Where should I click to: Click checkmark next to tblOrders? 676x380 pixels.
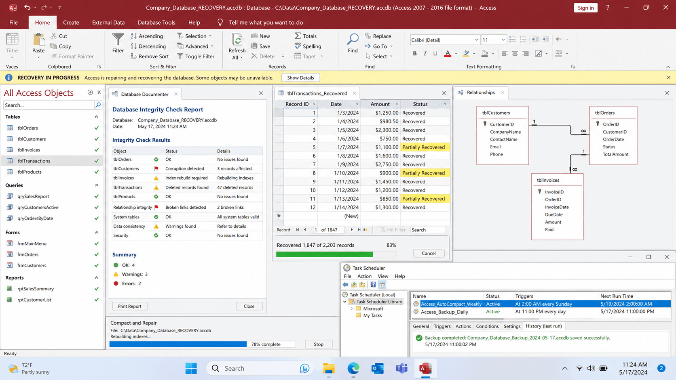(96, 128)
